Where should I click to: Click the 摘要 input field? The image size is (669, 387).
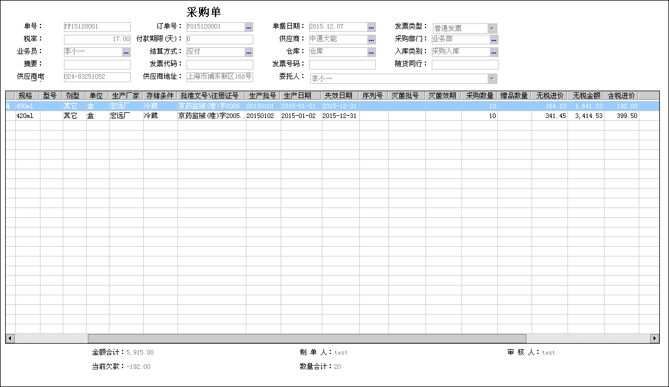point(97,65)
